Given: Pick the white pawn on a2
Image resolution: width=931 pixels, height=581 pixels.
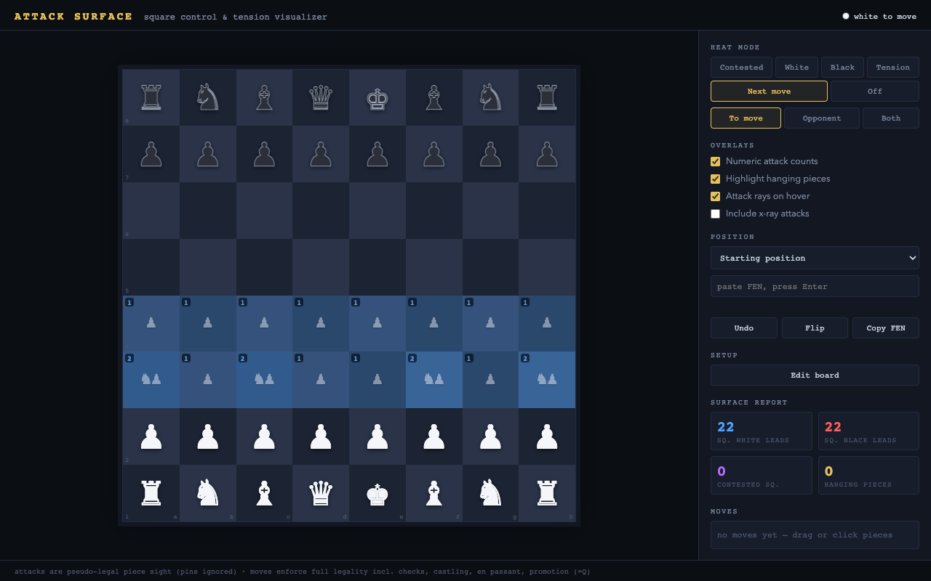Looking at the screenshot, I should [x=151, y=436].
